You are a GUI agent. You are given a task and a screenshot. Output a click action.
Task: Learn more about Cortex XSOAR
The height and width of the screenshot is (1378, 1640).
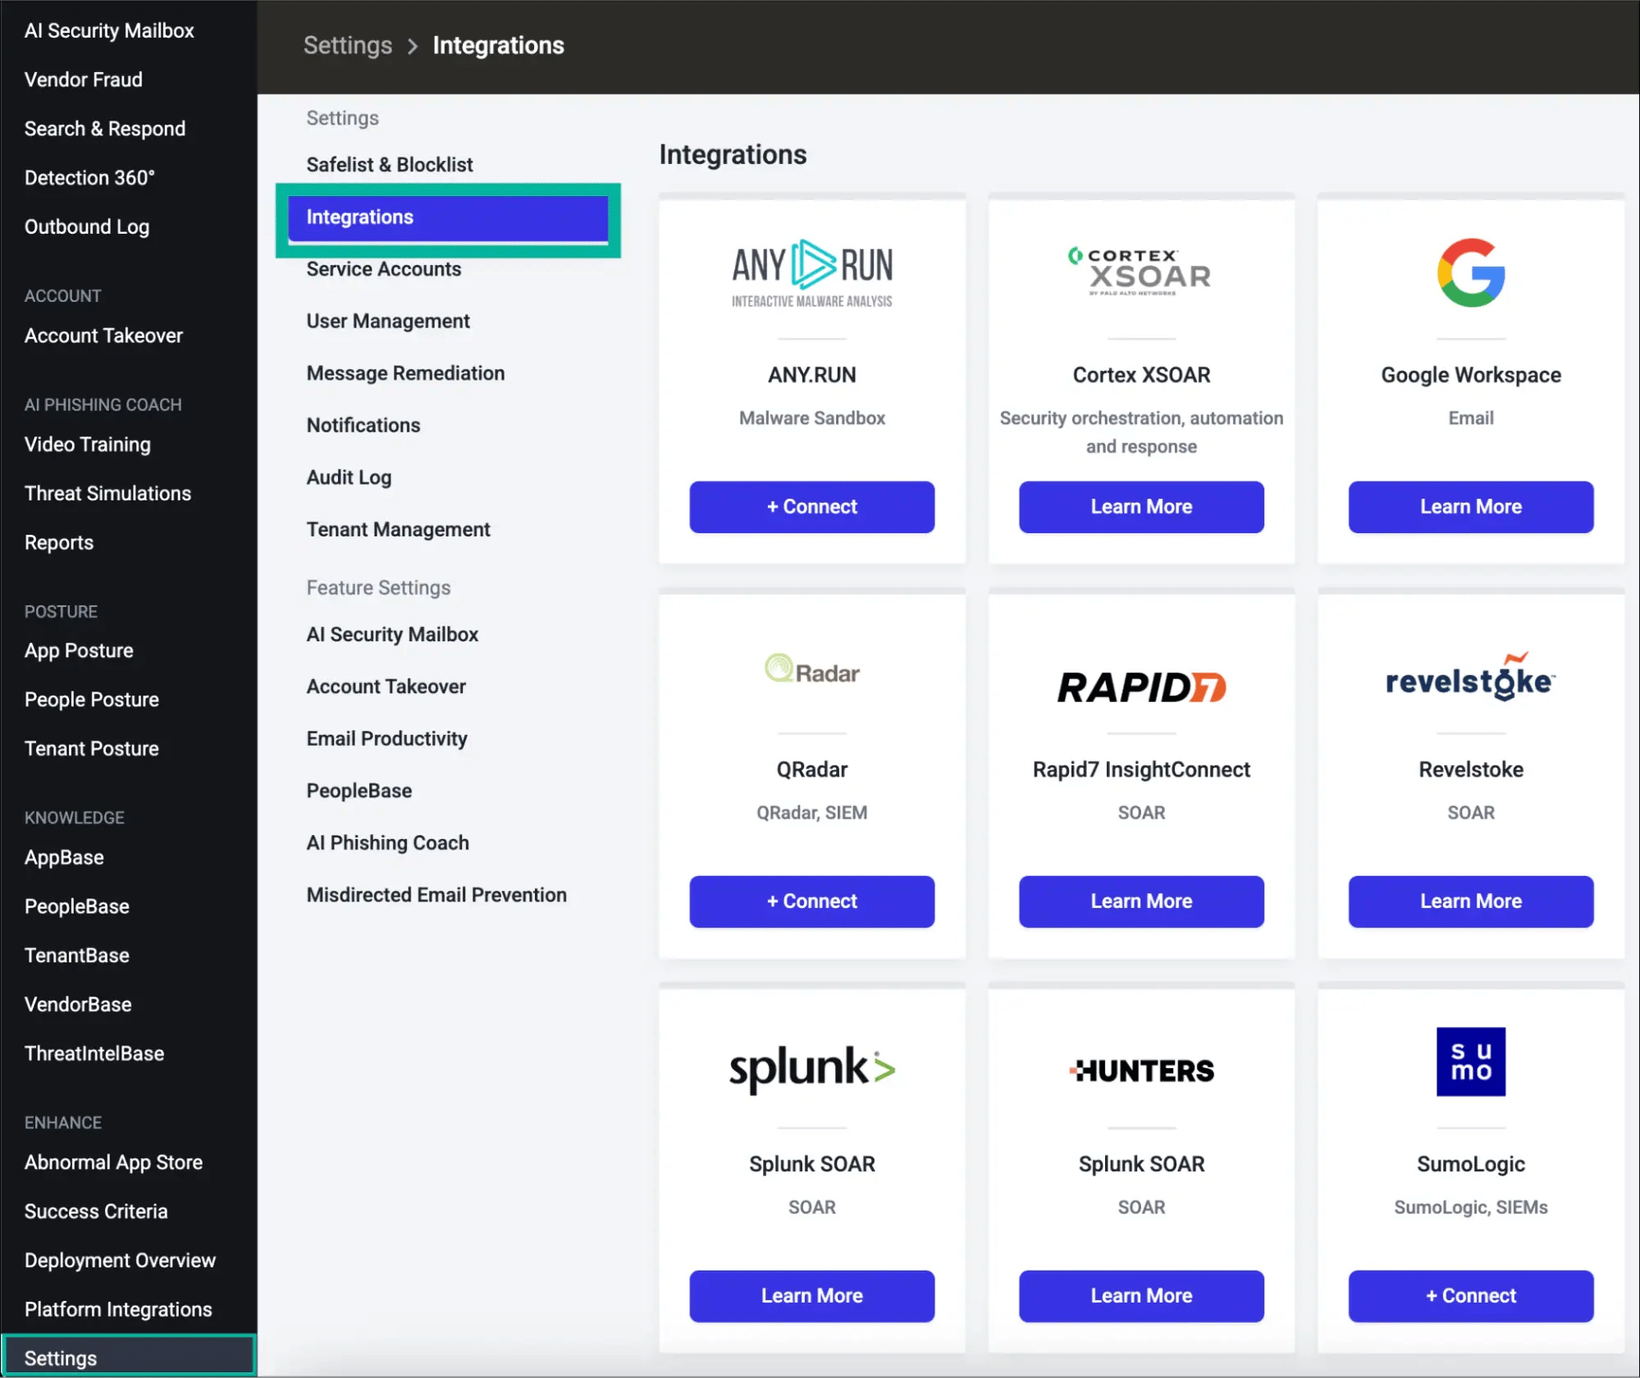point(1141,507)
